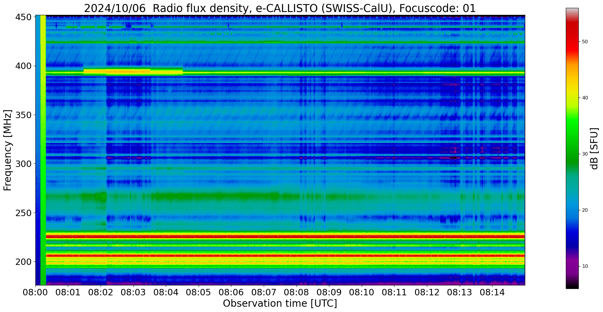Click the 08:10 time tick label

(362, 292)
